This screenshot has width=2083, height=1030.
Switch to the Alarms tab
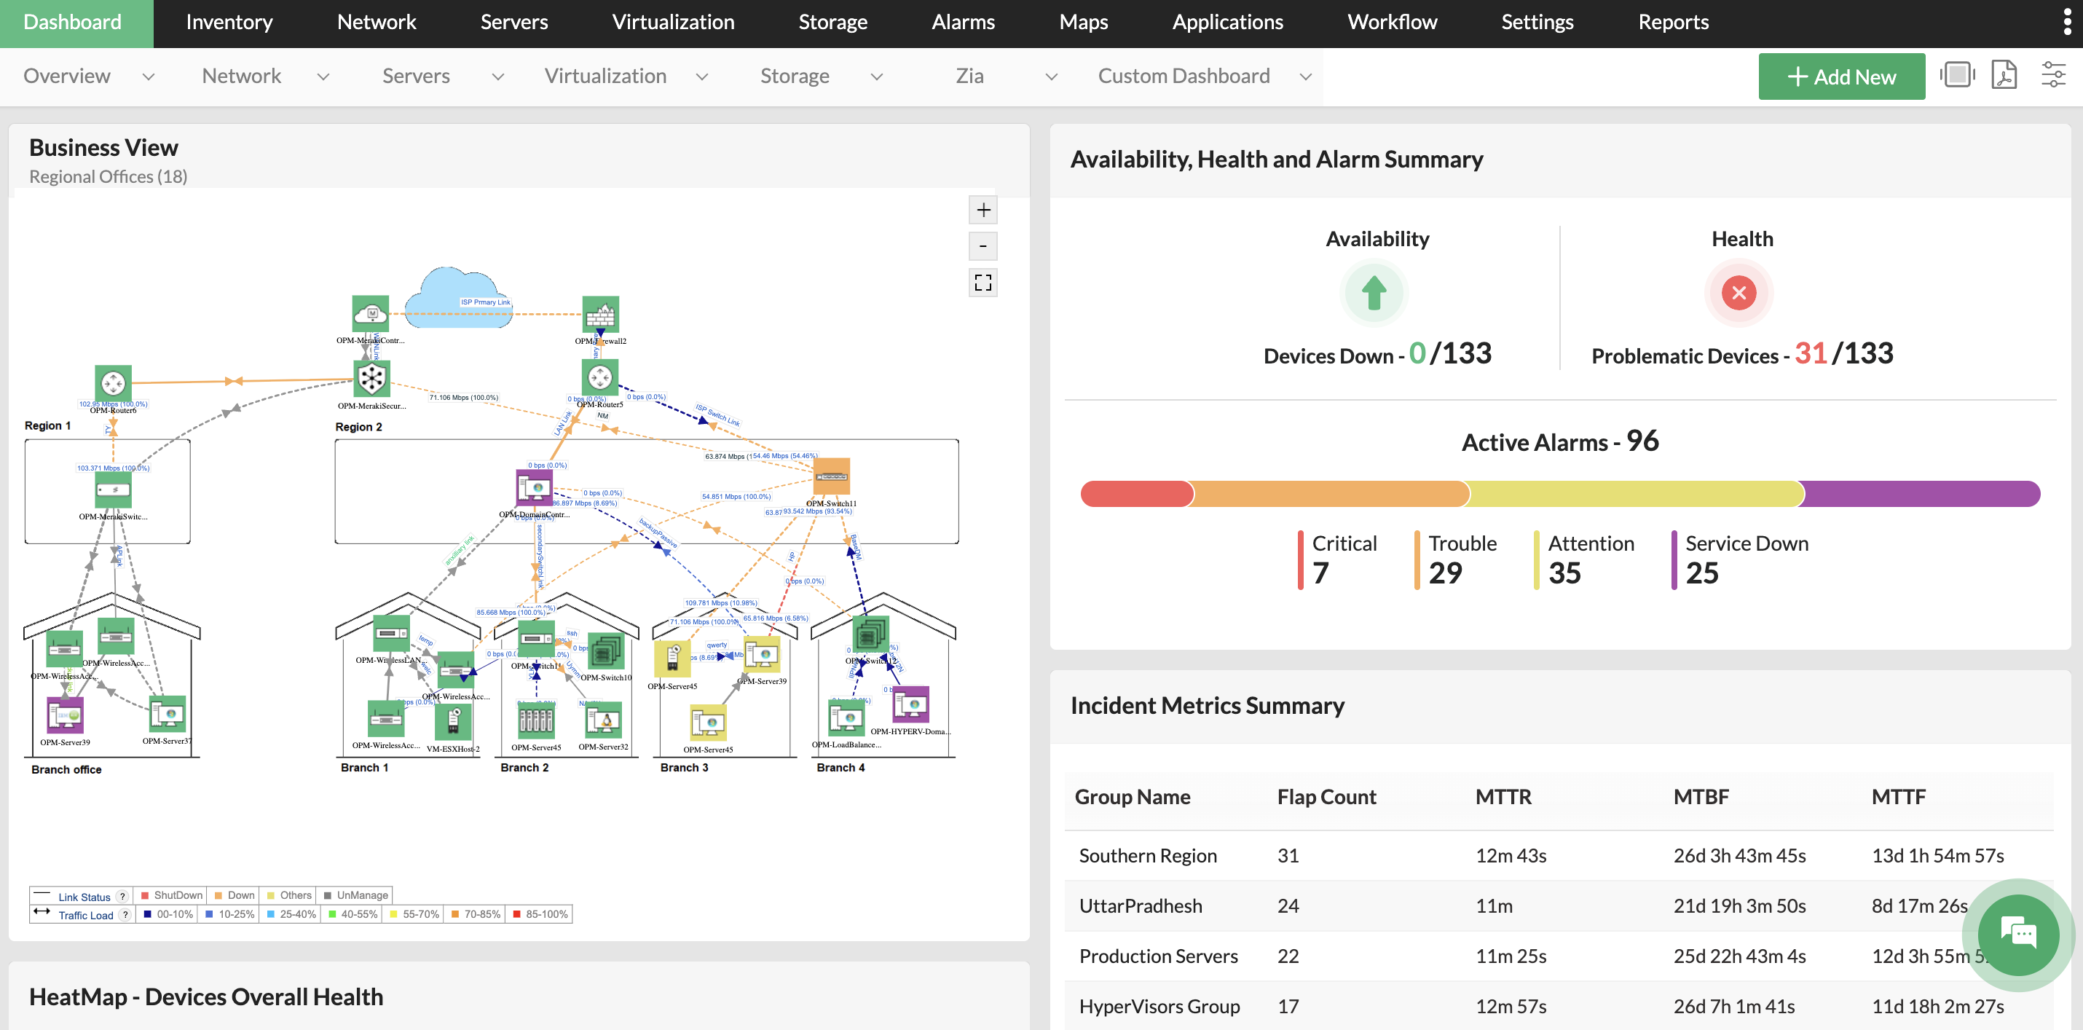click(x=963, y=22)
